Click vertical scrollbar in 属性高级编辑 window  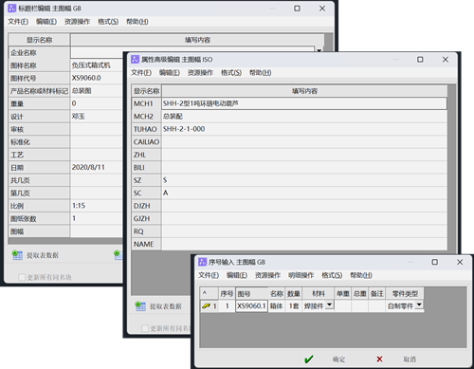452,168
